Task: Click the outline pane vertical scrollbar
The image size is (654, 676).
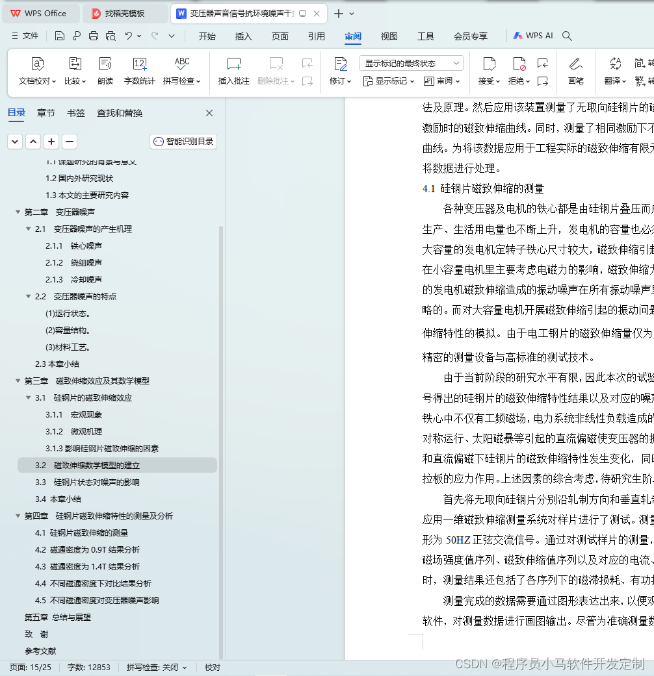Action: pos(221,442)
